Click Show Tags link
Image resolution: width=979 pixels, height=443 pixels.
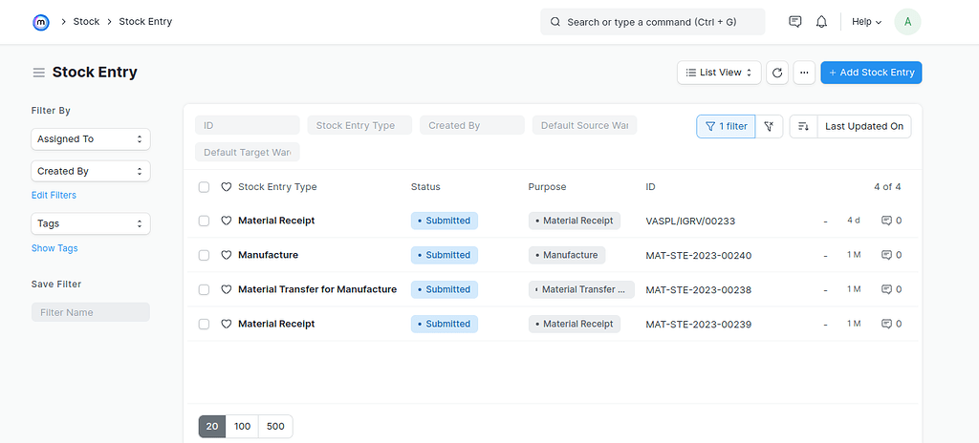pyautogui.click(x=54, y=248)
